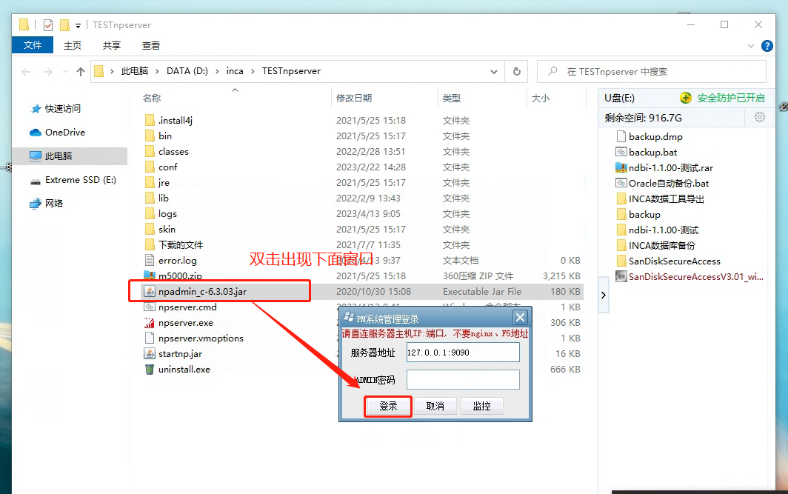Click the properties checkmark in quick access toolbar

(48, 24)
